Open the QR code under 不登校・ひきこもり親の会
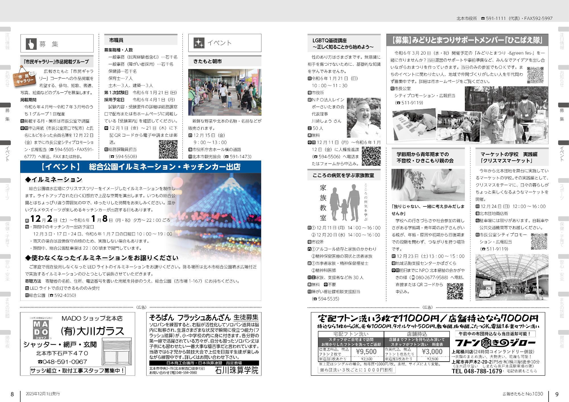This screenshot has height=402, width=569. (456, 291)
